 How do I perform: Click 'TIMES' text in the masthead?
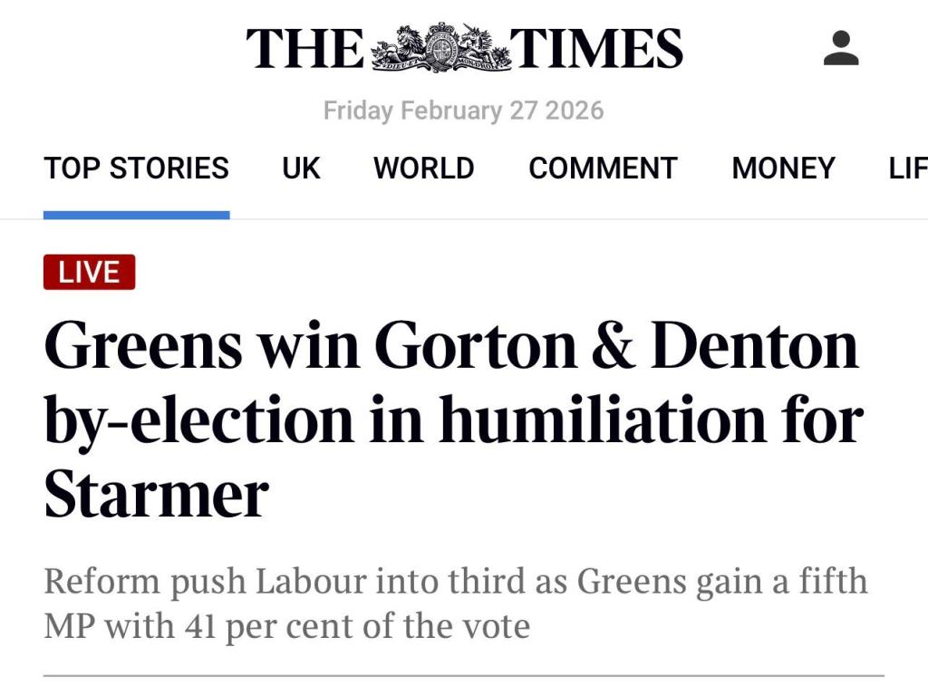click(x=598, y=50)
